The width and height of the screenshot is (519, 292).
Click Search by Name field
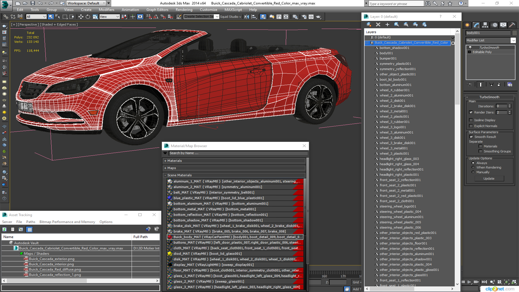(238, 153)
